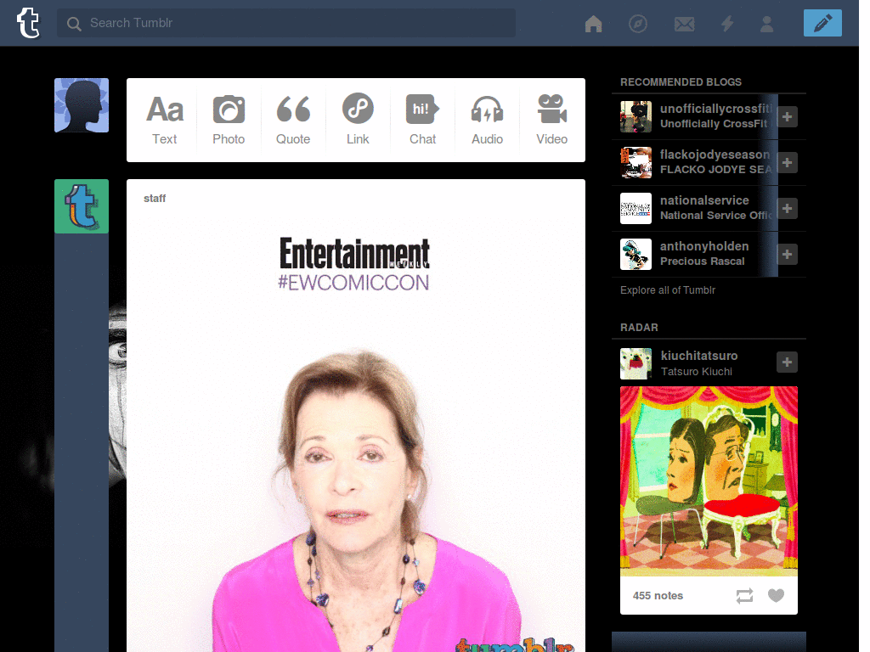
Task: Click flackojodyeseason avatar thumbnail
Action: 636,162
